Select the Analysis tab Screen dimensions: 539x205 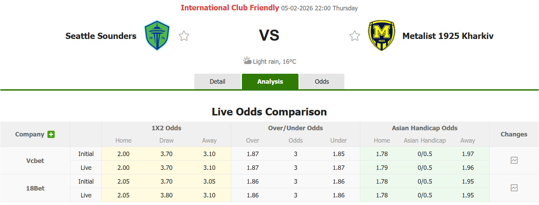click(x=270, y=82)
